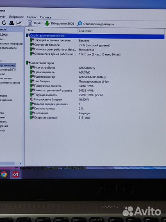
Task: Click the value 11716 сек remaining time
Action: point(100,54)
